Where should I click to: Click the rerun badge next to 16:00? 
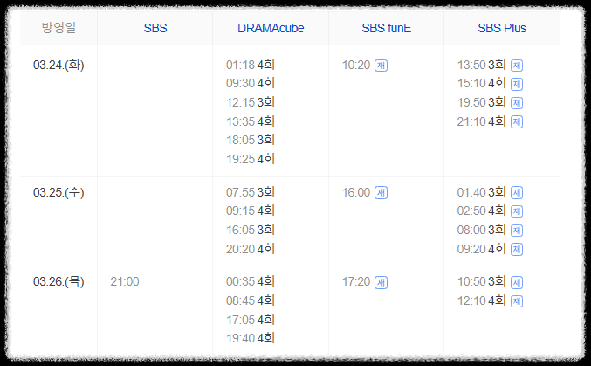pyautogui.click(x=381, y=193)
